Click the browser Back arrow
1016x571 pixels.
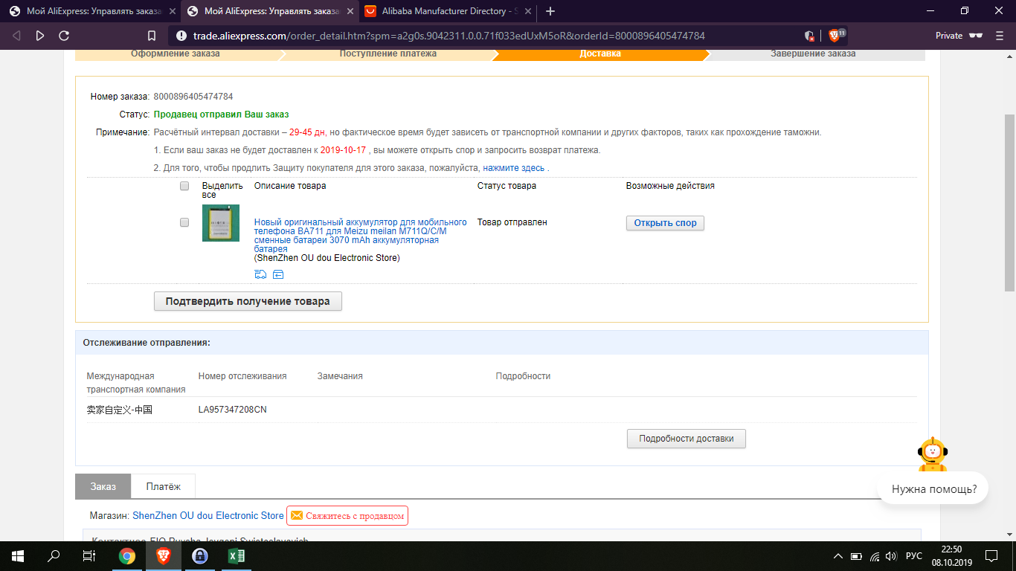pyautogui.click(x=16, y=36)
